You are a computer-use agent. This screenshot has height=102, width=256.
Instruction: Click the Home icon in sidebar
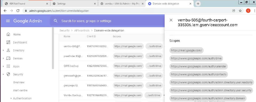click(8, 34)
